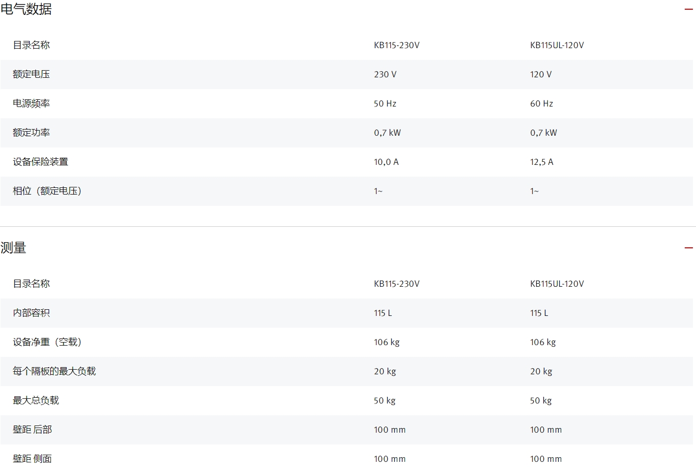The width and height of the screenshot is (696, 468).
Task: Click the 目录名称 label in 测量 table
Action: tap(31, 284)
